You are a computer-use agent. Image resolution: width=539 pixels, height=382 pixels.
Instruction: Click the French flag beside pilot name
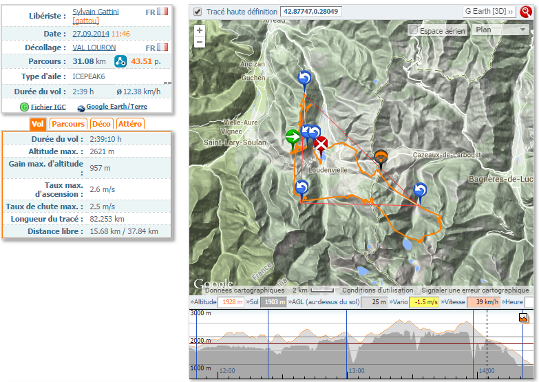point(162,12)
